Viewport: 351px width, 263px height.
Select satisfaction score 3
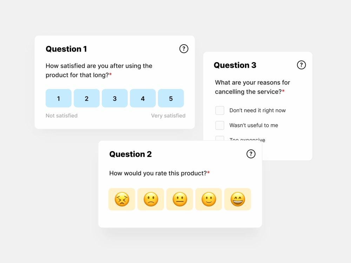click(115, 98)
